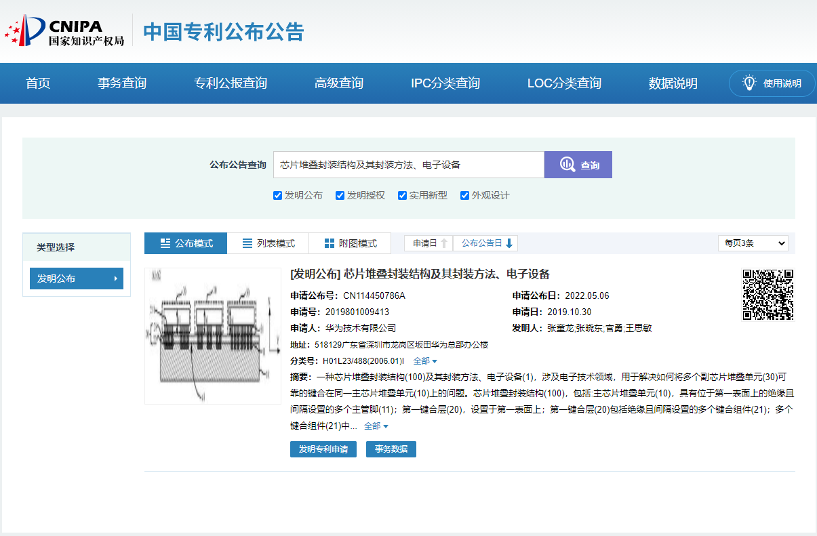Image resolution: width=817 pixels, height=536 pixels.
Task: Go to 首页 in the navigation bar
Action: [37, 83]
